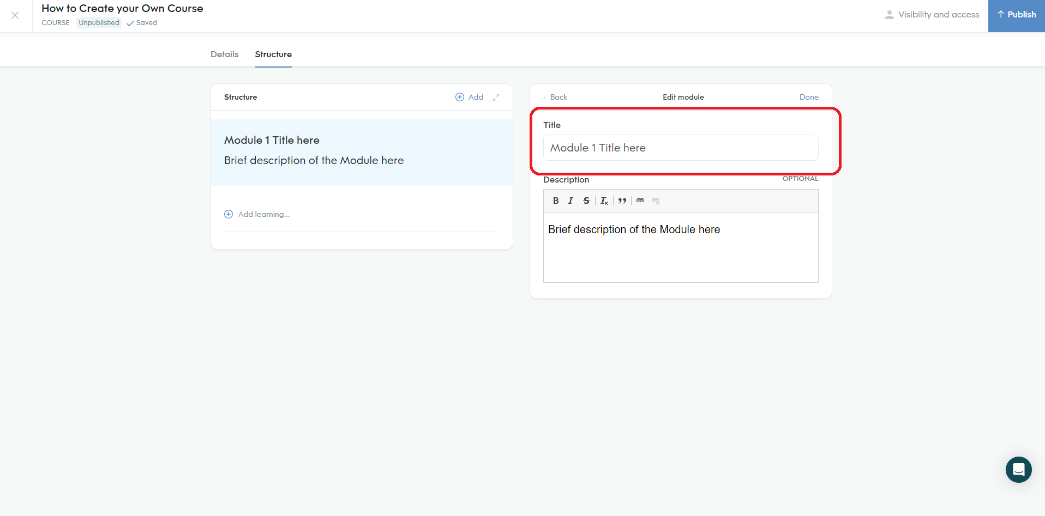This screenshot has width=1045, height=516.
Task: Open Visibility and access settings
Action: point(932,15)
